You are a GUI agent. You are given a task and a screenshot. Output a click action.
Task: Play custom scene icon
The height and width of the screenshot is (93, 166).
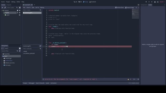(158, 2)
